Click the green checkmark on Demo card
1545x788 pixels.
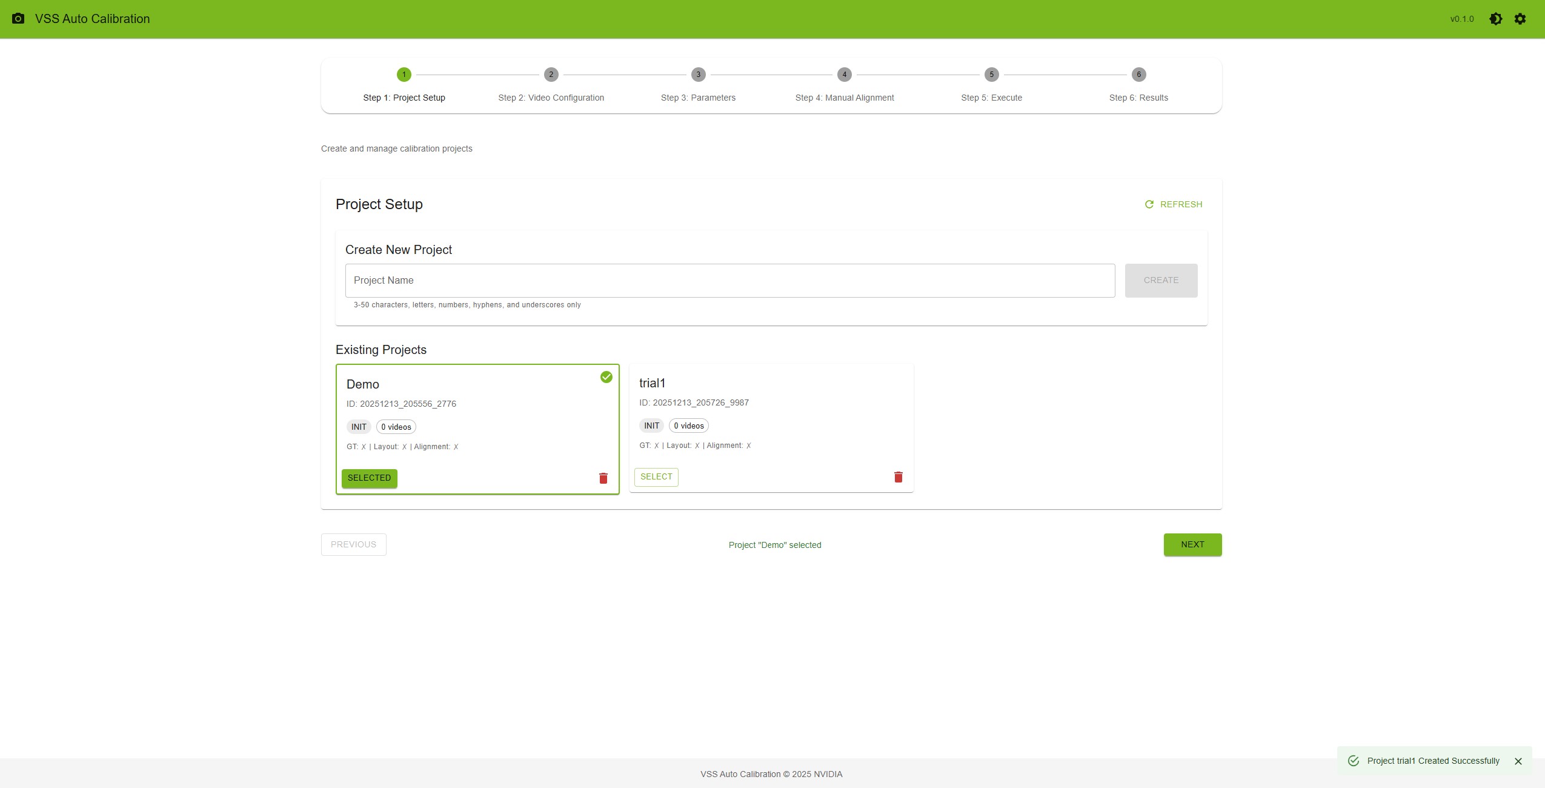point(606,377)
